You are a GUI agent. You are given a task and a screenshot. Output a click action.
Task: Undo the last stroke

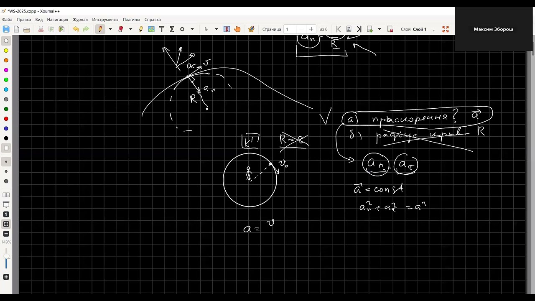pos(76,29)
